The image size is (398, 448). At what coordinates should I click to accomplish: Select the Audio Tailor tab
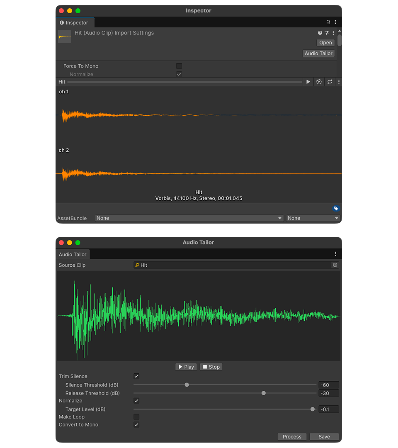(x=73, y=254)
